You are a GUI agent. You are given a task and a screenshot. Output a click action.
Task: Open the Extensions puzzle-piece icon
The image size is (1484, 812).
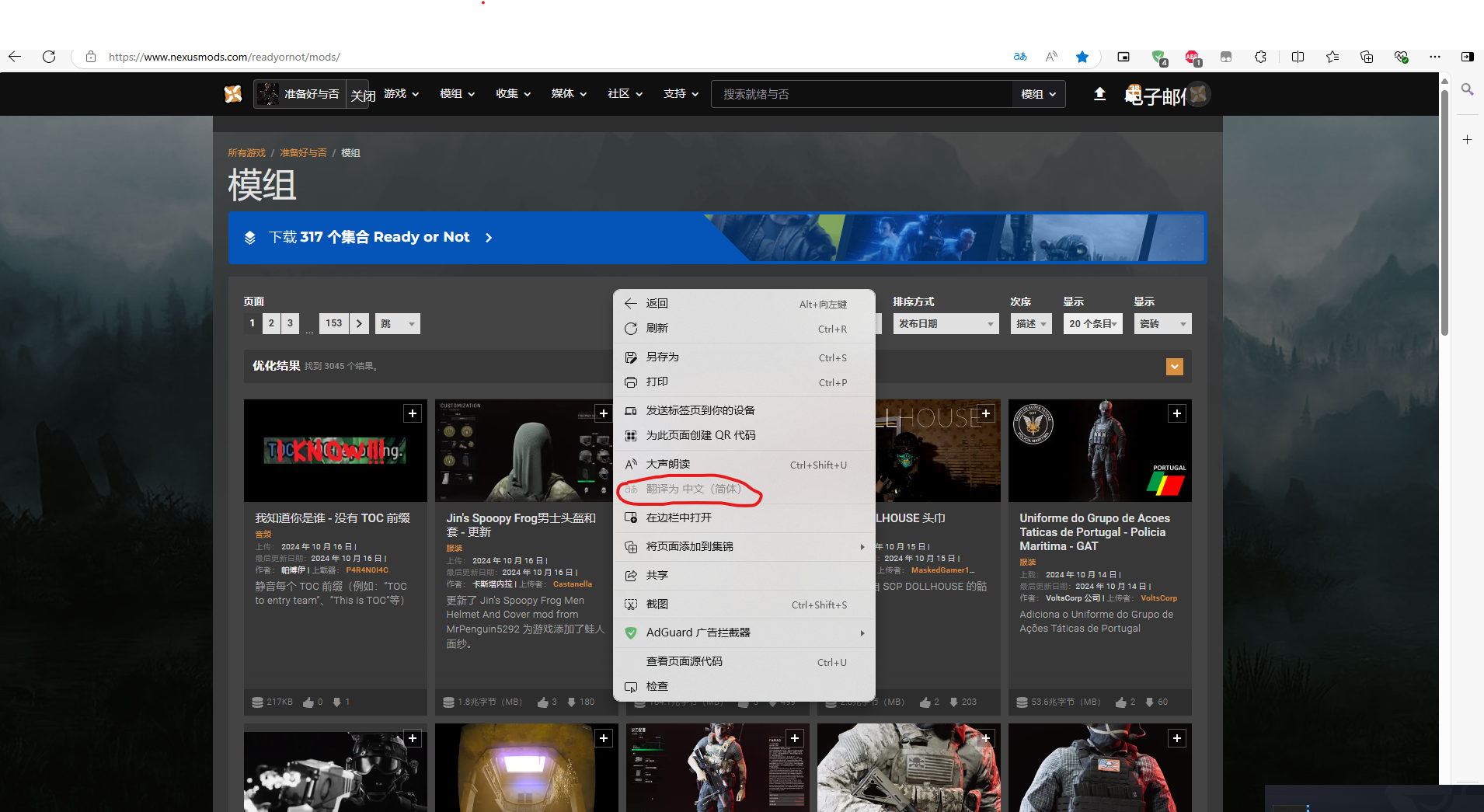click(1260, 57)
